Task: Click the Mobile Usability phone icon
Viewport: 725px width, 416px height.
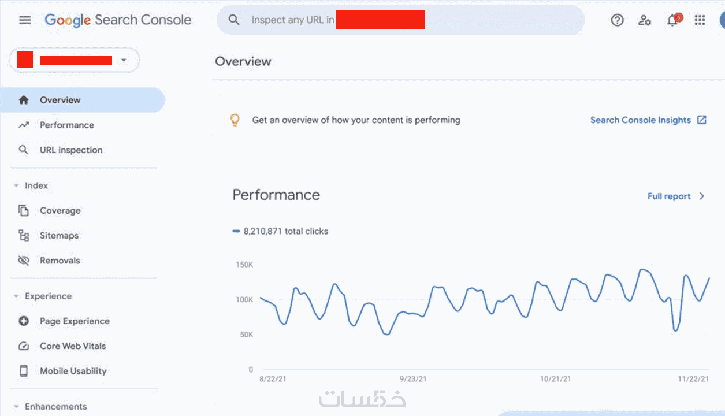Action: coord(24,371)
